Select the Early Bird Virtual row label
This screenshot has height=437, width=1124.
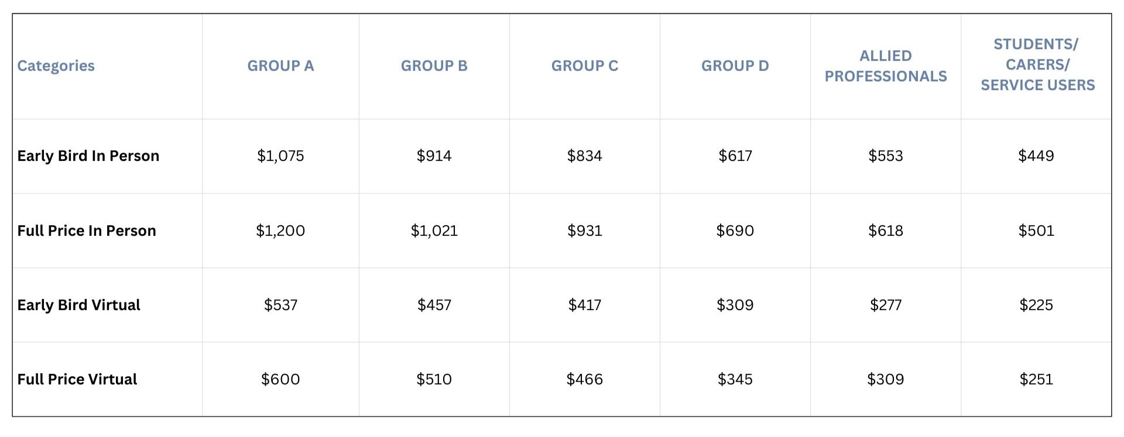79,305
